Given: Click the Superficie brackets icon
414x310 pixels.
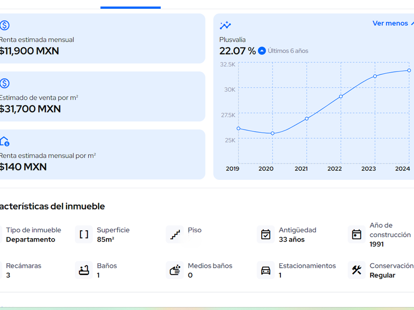Looking at the screenshot, I should (x=84, y=235).
